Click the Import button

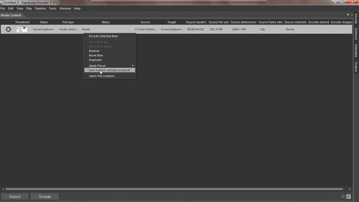pos(15,196)
